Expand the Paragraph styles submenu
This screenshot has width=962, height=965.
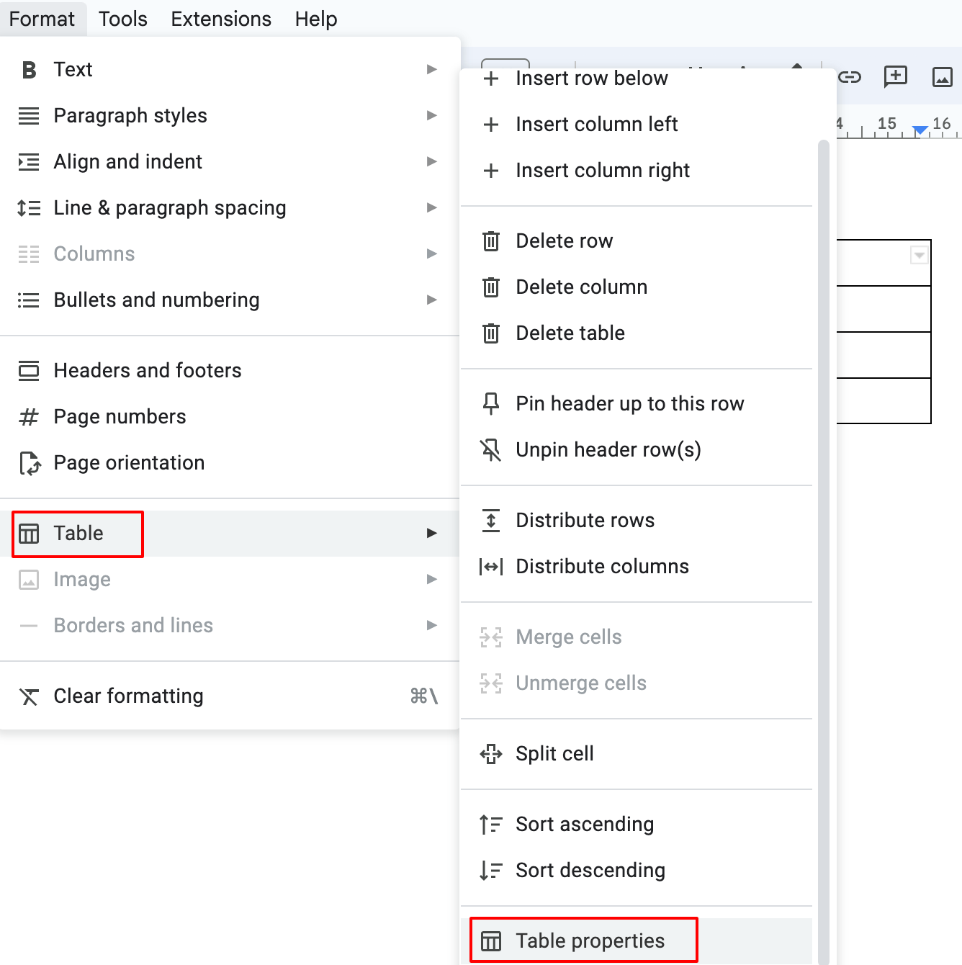431,115
